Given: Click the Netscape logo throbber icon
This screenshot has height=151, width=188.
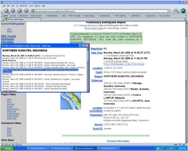Looking at the screenshot, I should [x=183, y=11].
